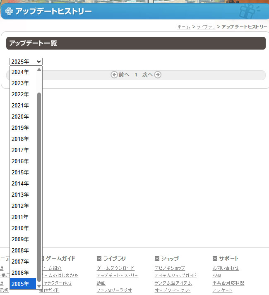Open 操作ガイド guide link

[x=49, y=290]
